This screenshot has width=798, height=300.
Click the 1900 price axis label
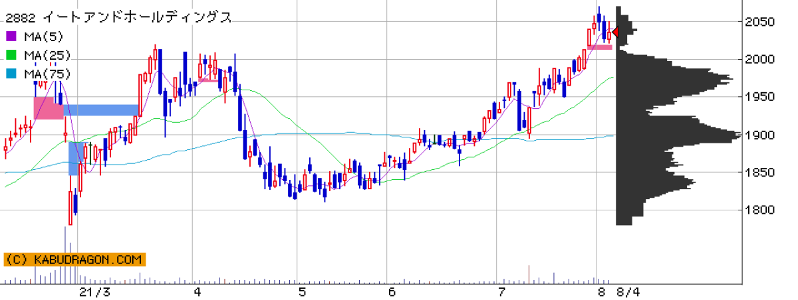click(761, 135)
